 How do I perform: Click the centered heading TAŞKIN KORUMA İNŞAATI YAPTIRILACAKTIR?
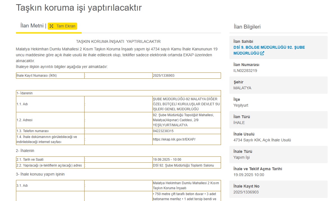pyautogui.click(x=118, y=41)
